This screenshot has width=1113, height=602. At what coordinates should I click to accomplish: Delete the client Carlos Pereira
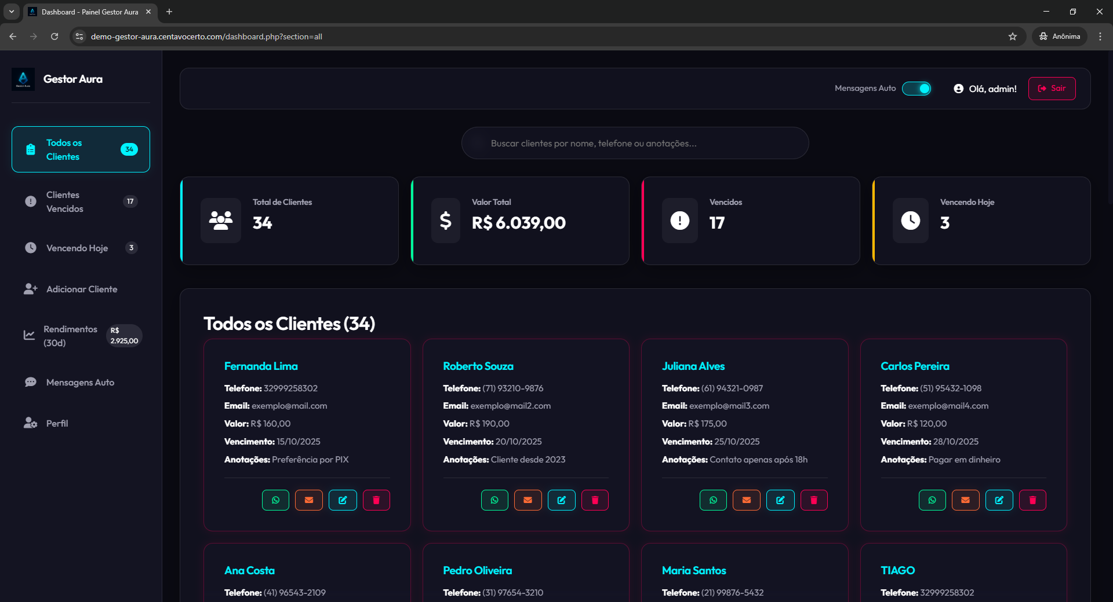tap(1032, 500)
